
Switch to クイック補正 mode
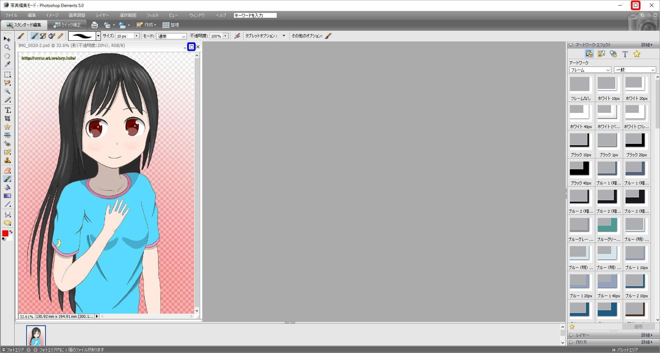[67, 25]
